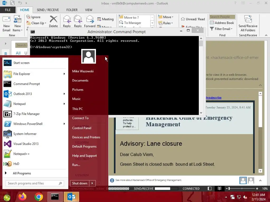Image resolution: width=270 pixels, height=202 pixels.
Task: Click the network tray icon
Action: (239, 197)
